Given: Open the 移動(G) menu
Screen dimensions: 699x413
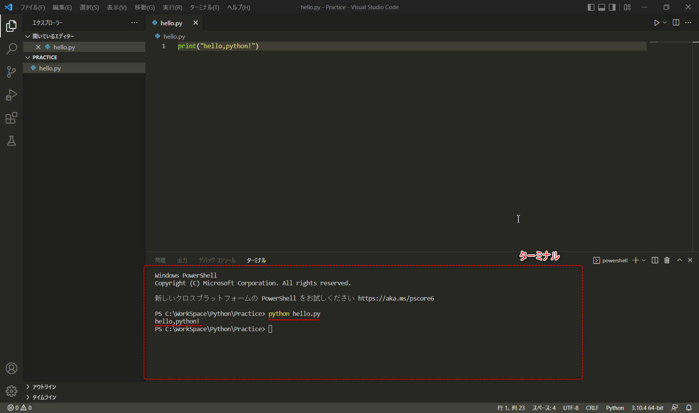Looking at the screenshot, I should (145, 7).
